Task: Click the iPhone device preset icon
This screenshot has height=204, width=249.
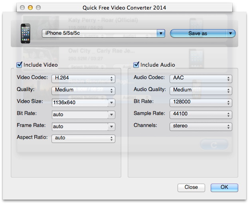Action: (x=26, y=34)
